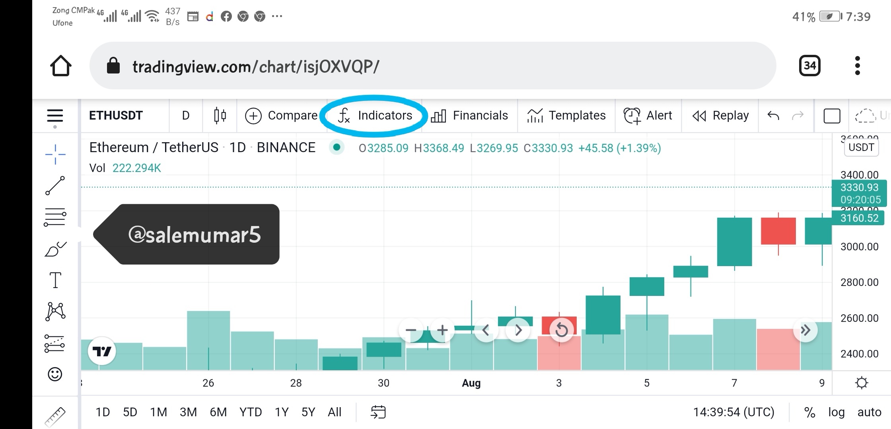This screenshot has width=891, height=429.
Task: Tap the address bar URL field
Action: (433, 66)
